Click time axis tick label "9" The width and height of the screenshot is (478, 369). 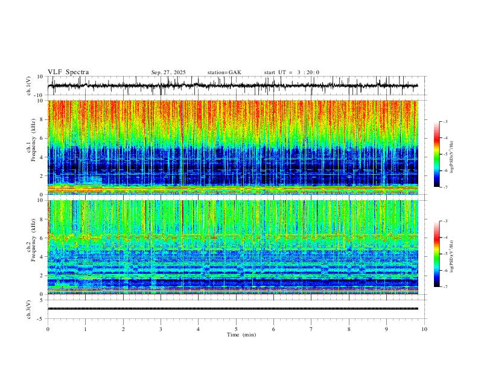click(x=386, y=329)
